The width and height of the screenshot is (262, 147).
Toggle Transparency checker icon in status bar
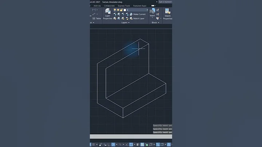pos(142,144)
